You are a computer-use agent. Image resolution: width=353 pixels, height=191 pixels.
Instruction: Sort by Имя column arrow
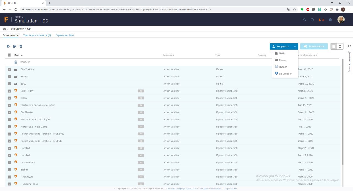tap(22, 55)
